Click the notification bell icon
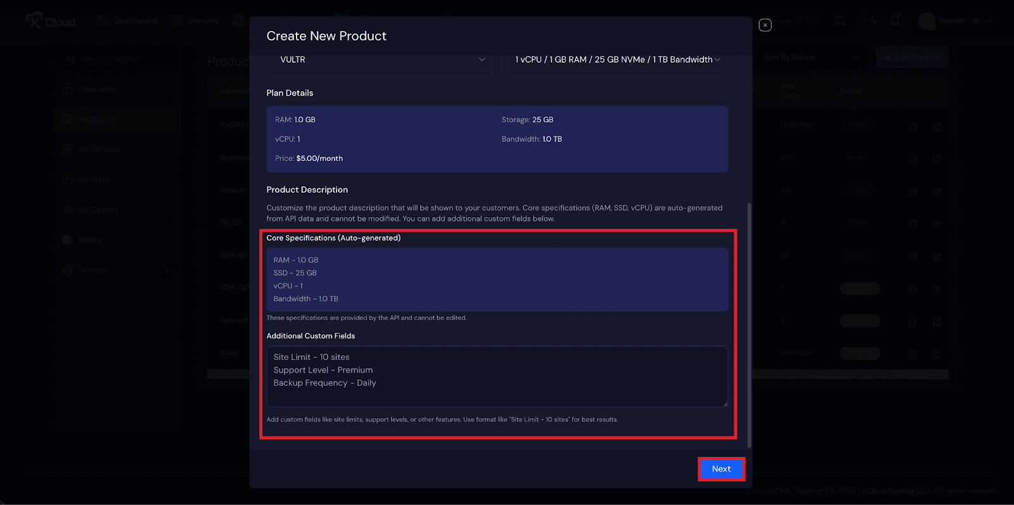The height and width of the screenshot is (505, 1014). [x=895, y=21]
